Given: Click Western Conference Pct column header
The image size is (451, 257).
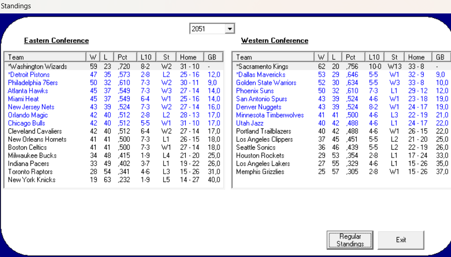Looking at the screenshot, I should click(x=353, y=57).
